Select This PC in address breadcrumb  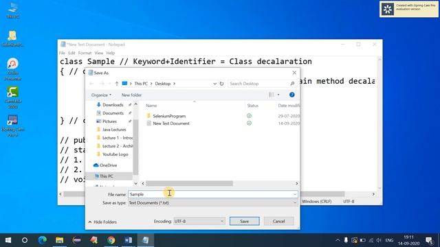(x=140, y=84)
